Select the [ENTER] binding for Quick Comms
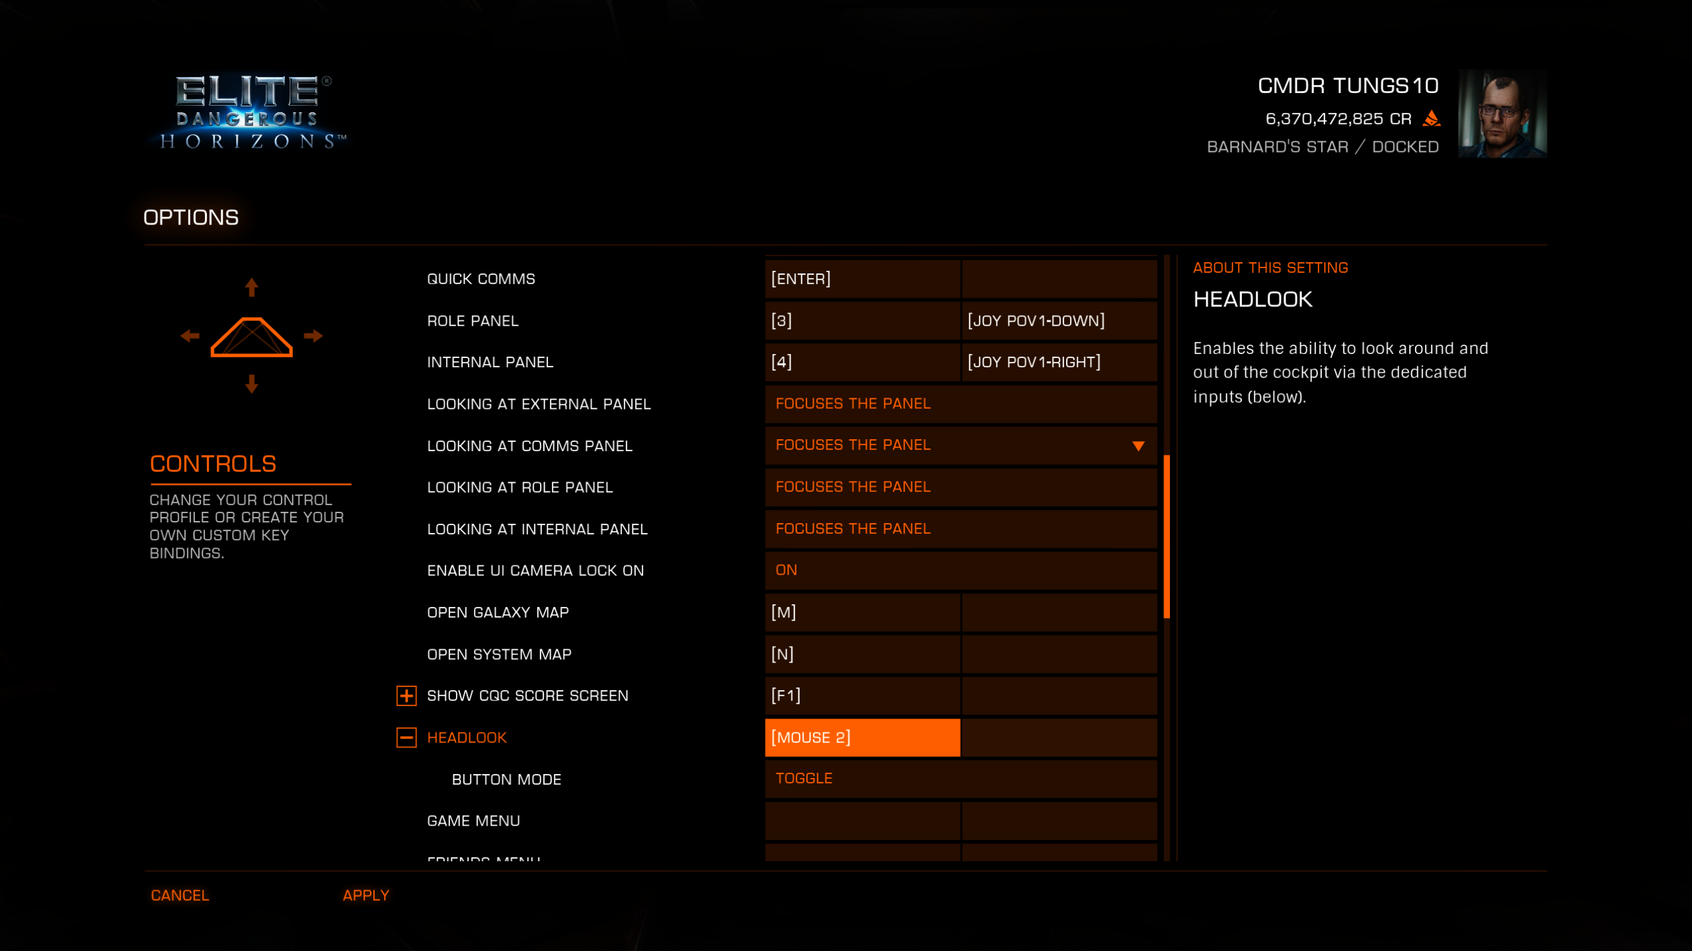The image size is (1692, 951). [863, 279]
